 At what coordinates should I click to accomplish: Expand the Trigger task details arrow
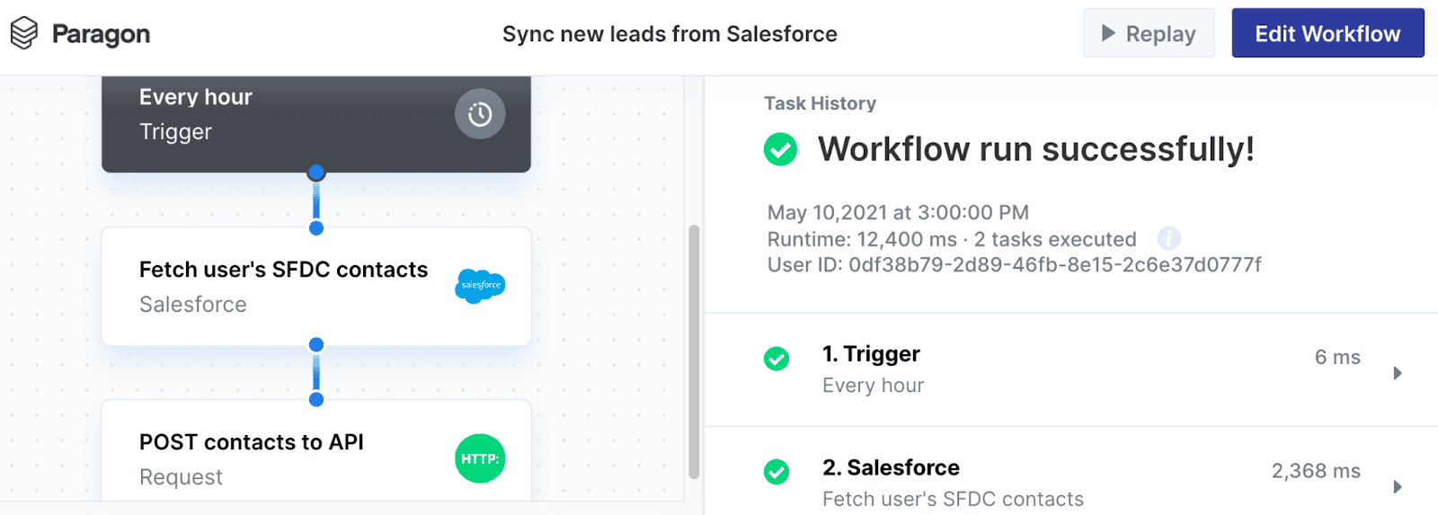(1398, 373)
